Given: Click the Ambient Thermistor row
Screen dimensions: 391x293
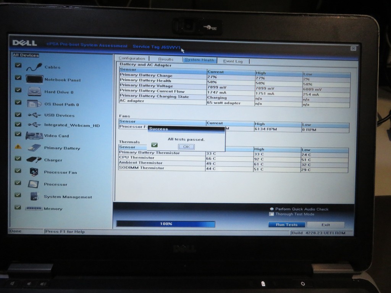Looking at the screenshot, I should (x=233, y=163).
